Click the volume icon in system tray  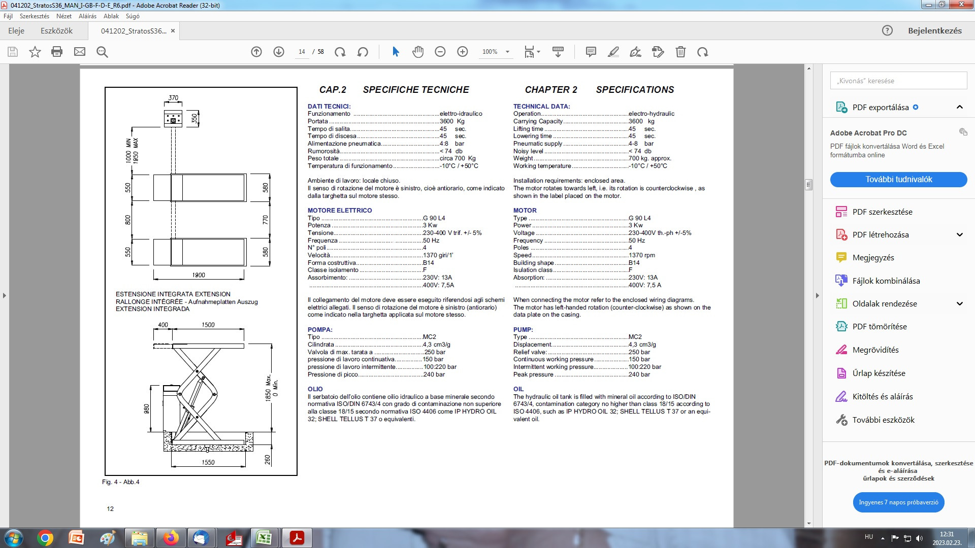[919, 538]
